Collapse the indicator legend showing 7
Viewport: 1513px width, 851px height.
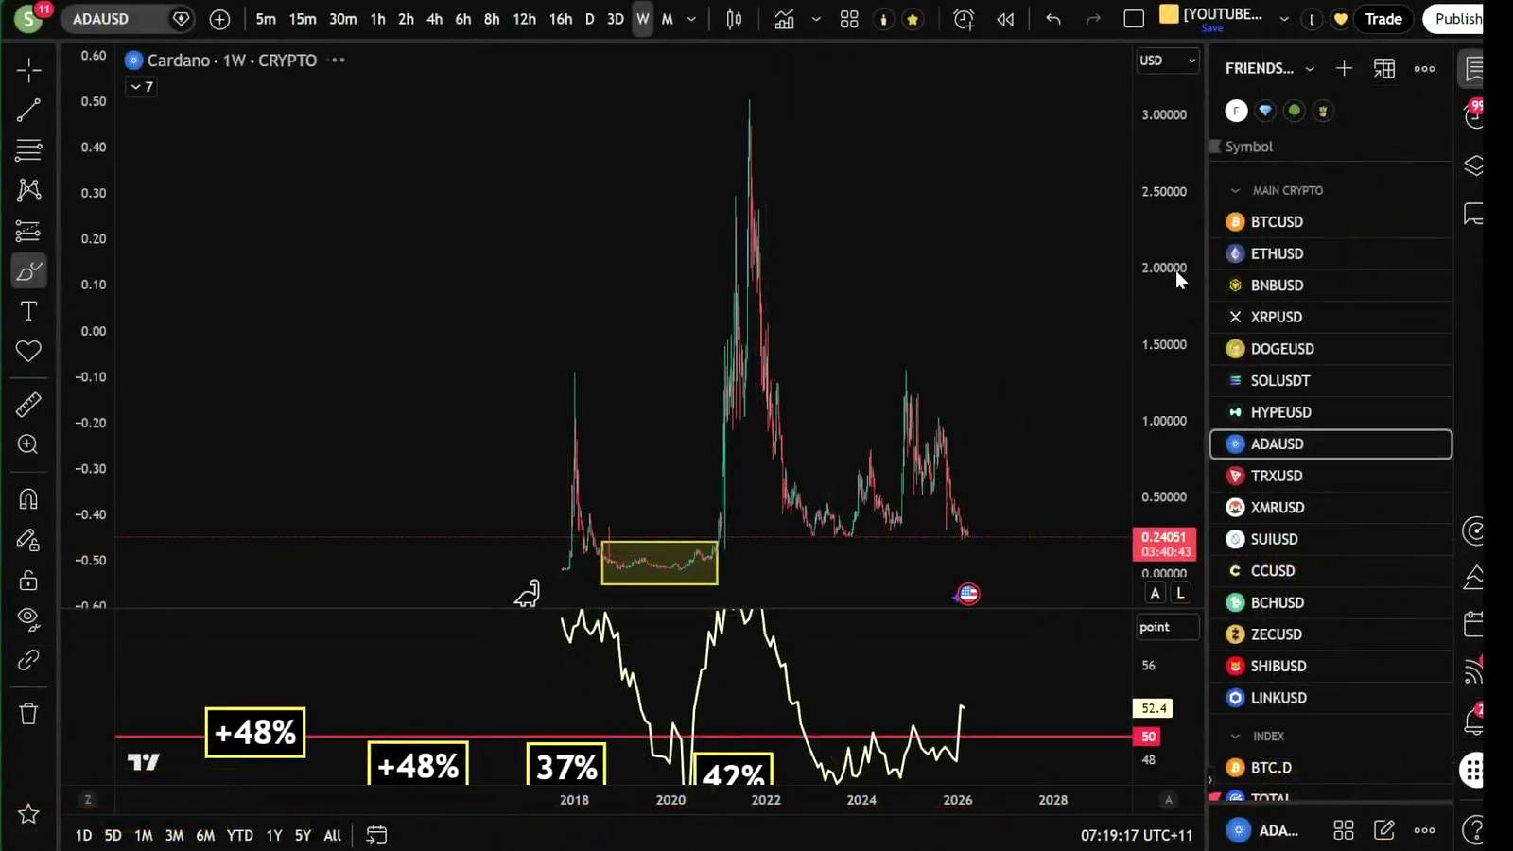pyautogui.click(x=141, y=87)
